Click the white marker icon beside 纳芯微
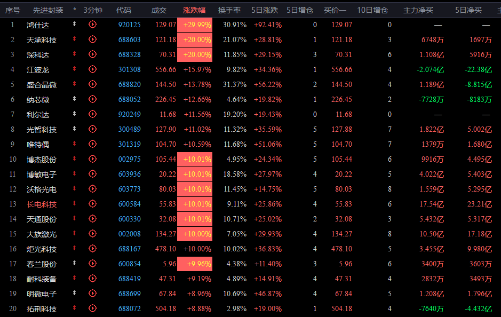This screenshot has height=317, width=501. 75,99
